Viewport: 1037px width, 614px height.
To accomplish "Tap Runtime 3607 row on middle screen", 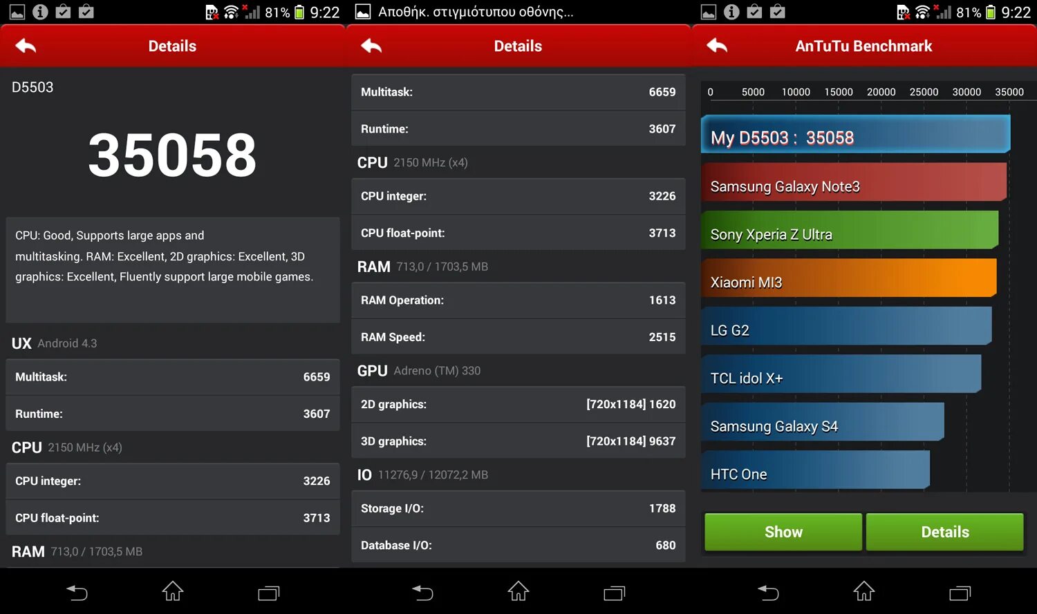I will click(518, 129).
